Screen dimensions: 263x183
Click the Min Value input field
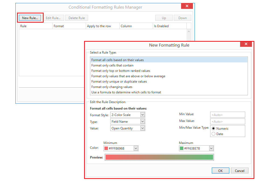(x=228, y=115)
